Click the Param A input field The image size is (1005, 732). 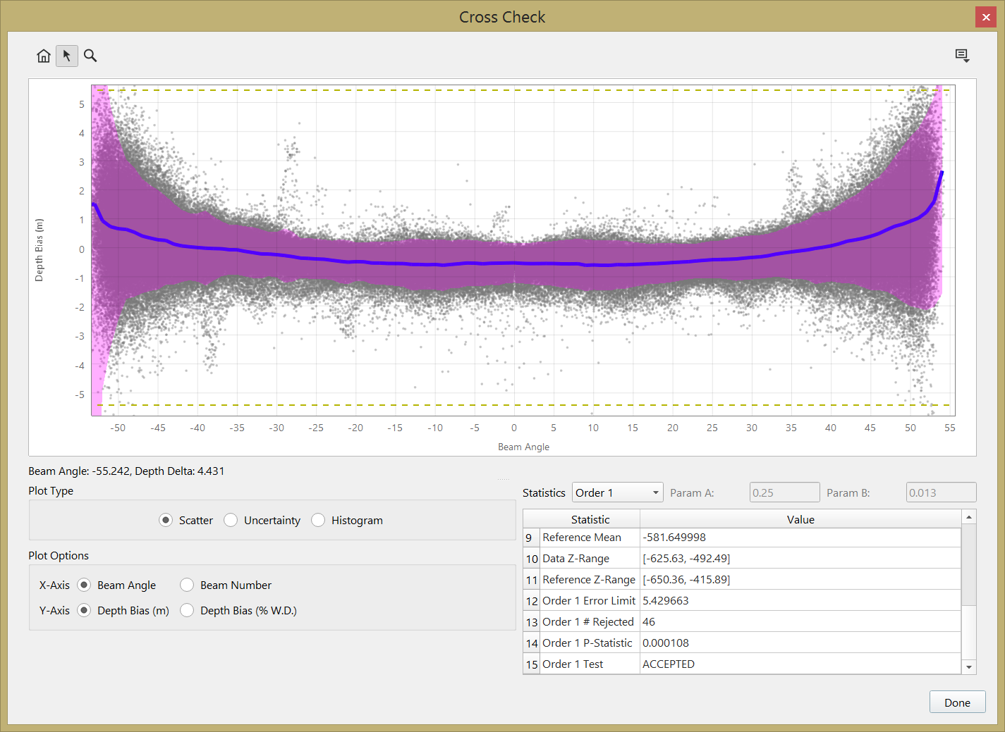coord(784,492)
